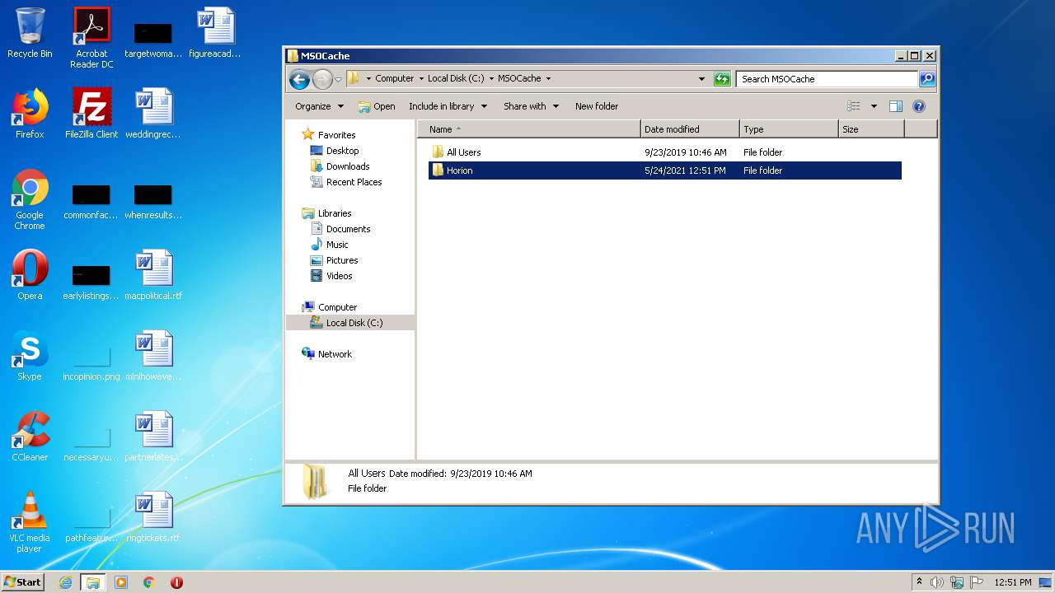
Task: Click Windows Explorer taskbar button
Action: [93, 582]
